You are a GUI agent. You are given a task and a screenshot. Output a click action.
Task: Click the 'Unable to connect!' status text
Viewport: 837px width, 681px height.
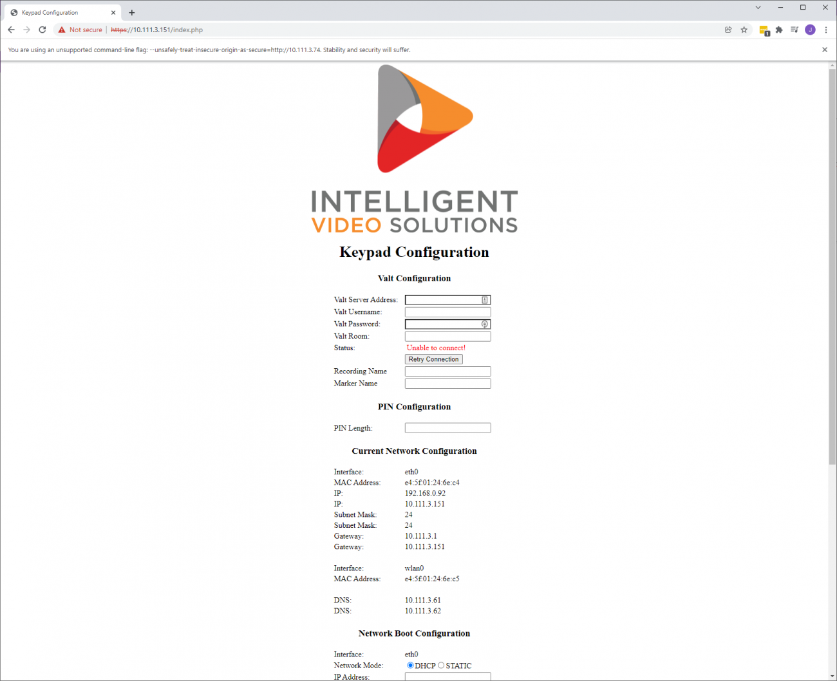point(436,348)
